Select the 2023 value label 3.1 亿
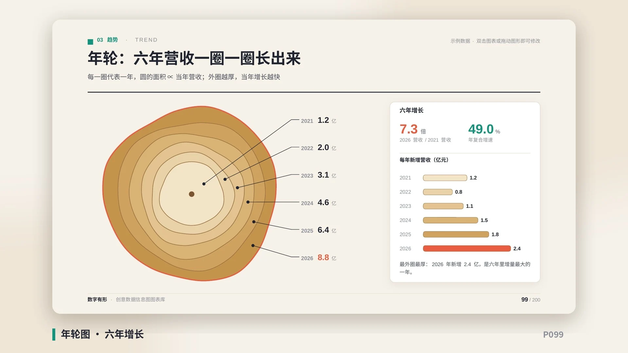This screenshot has width=628, height=353. tap(326, 175)
